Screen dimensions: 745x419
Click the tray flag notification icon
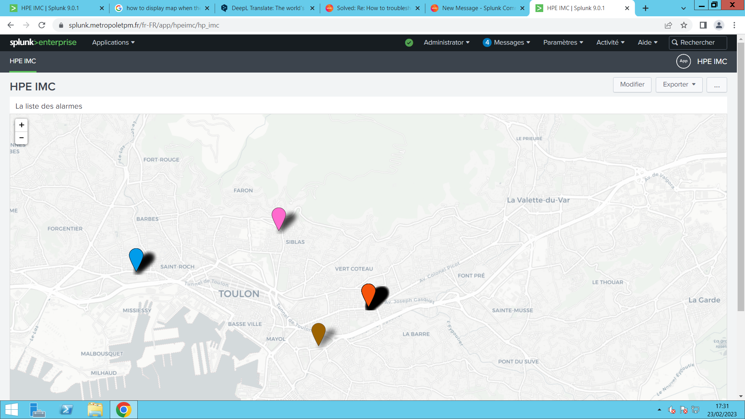pyautogui.click(x=684, y=410)
